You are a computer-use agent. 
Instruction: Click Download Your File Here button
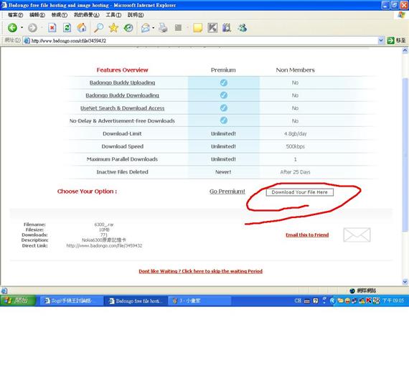(x=300, y=192)
